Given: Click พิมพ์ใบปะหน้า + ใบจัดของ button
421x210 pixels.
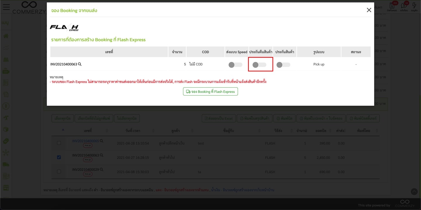Looking at the screenshot, I should tap(321, 118).
